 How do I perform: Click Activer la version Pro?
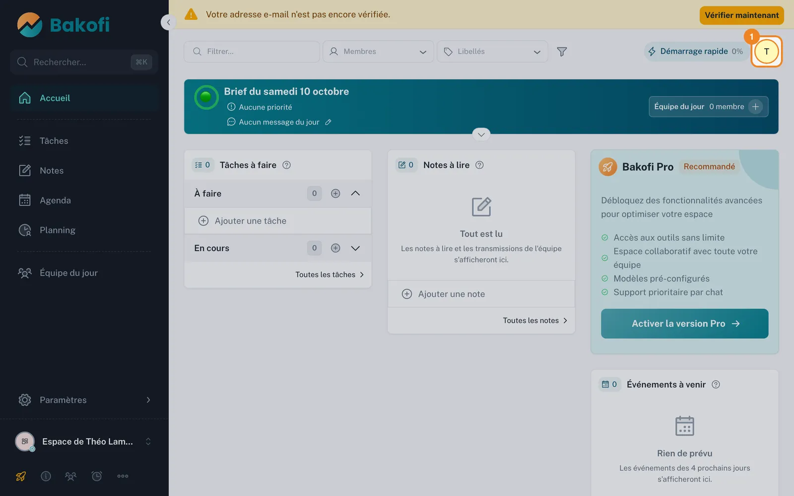(x=684, y=324)
